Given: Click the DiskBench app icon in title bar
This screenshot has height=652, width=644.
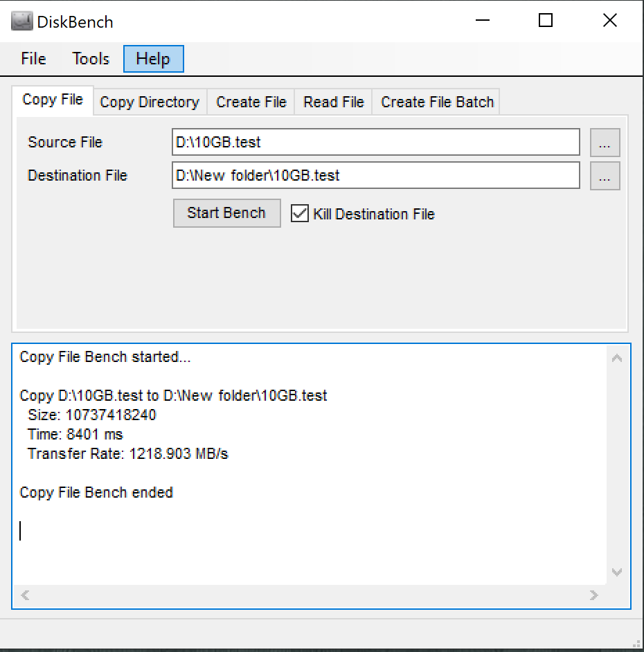Looking at the screenshot, I should 21,21.
